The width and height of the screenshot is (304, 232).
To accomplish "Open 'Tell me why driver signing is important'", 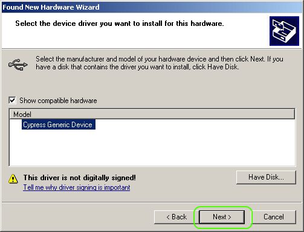I will [x=77, y=187].
